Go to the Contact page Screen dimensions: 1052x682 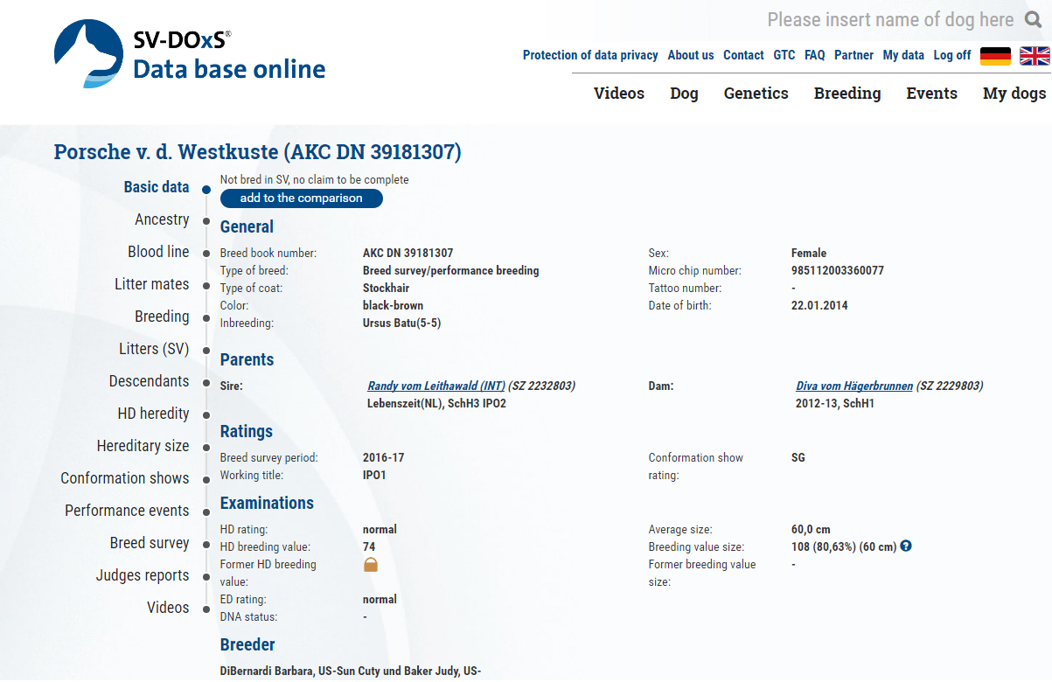[743, 55]
